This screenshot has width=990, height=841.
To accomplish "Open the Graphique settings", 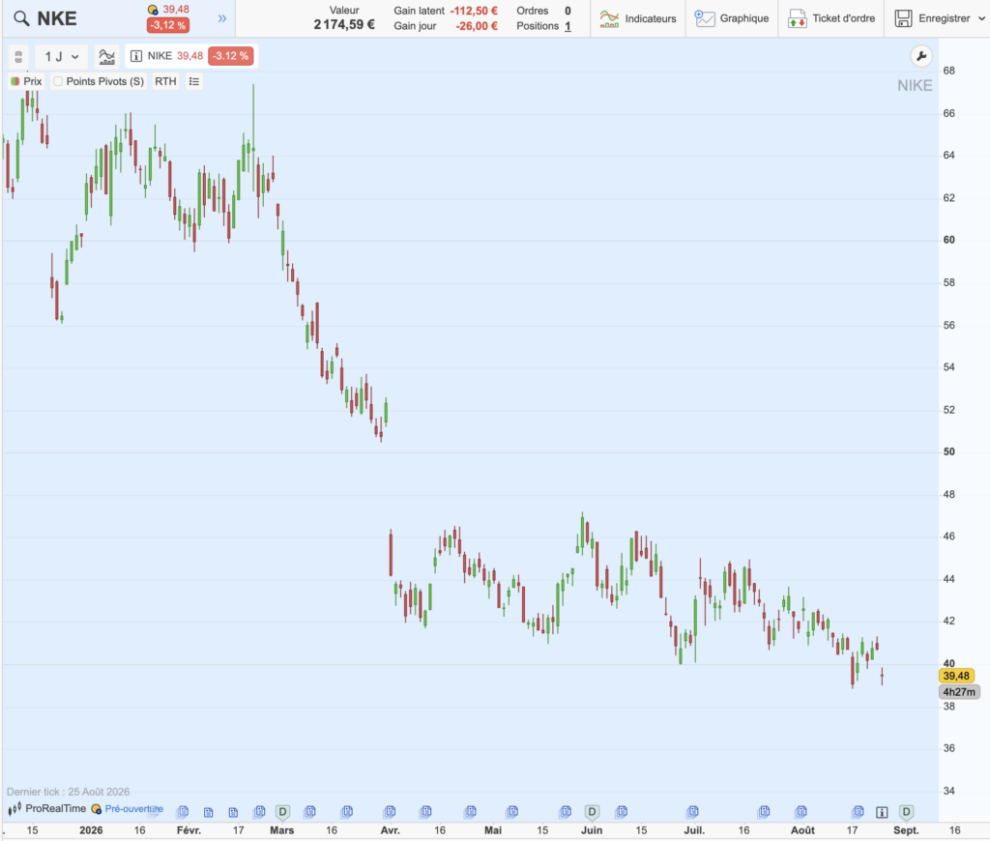I will pyautogui.click(x=732, y=19).
